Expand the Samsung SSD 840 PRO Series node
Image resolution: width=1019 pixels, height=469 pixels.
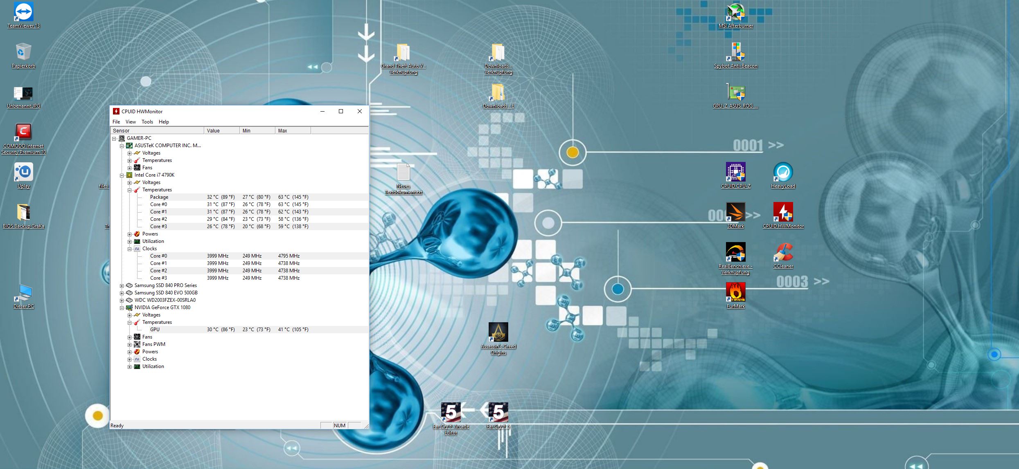tap(122, 286)
